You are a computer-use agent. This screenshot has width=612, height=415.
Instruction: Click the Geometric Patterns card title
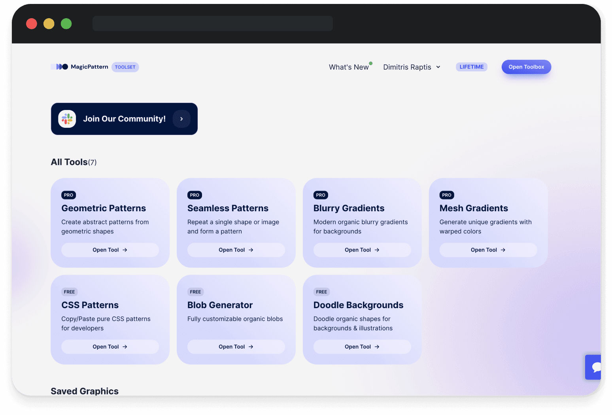pos(104,208)
